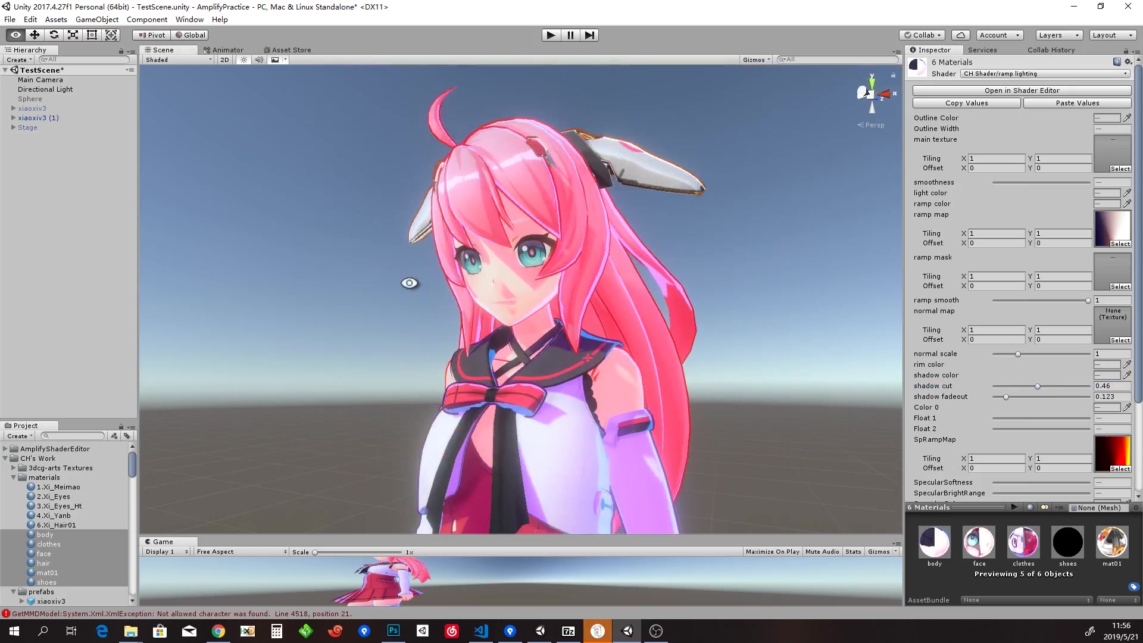Enable Maximize On Play in Game view
This screenshot has height=643, width=1143.
[x=772, y=551]
